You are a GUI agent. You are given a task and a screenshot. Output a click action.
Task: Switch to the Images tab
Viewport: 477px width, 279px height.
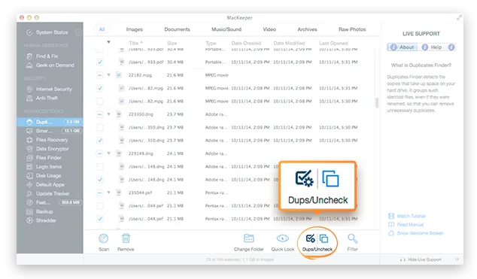[x=134, y=29]
